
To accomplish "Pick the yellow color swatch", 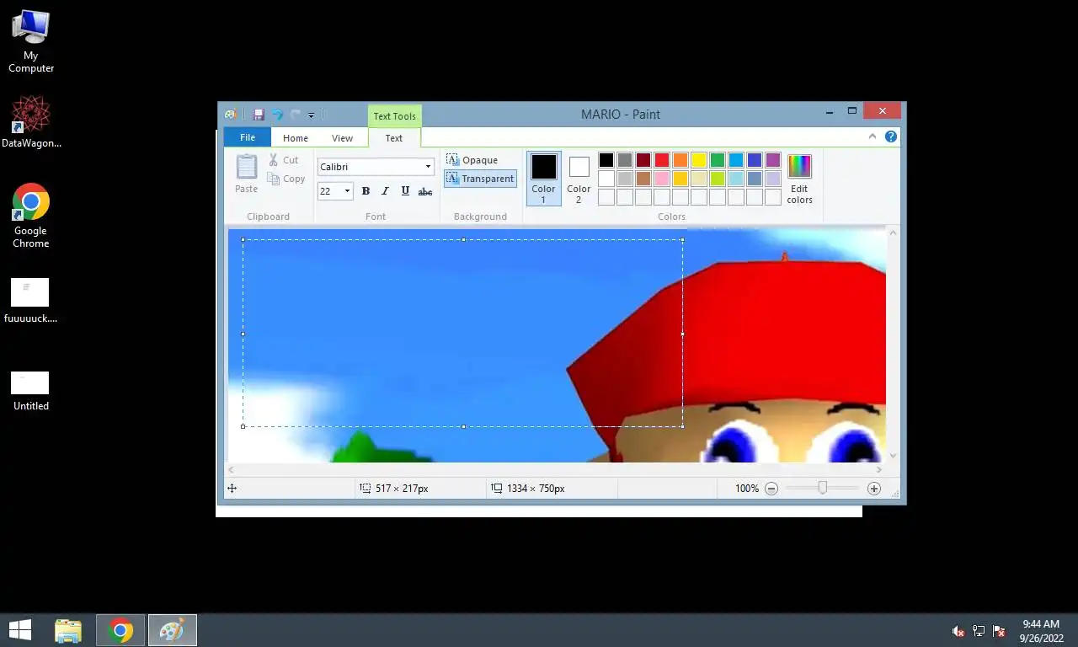I will [x=699, y=160].
